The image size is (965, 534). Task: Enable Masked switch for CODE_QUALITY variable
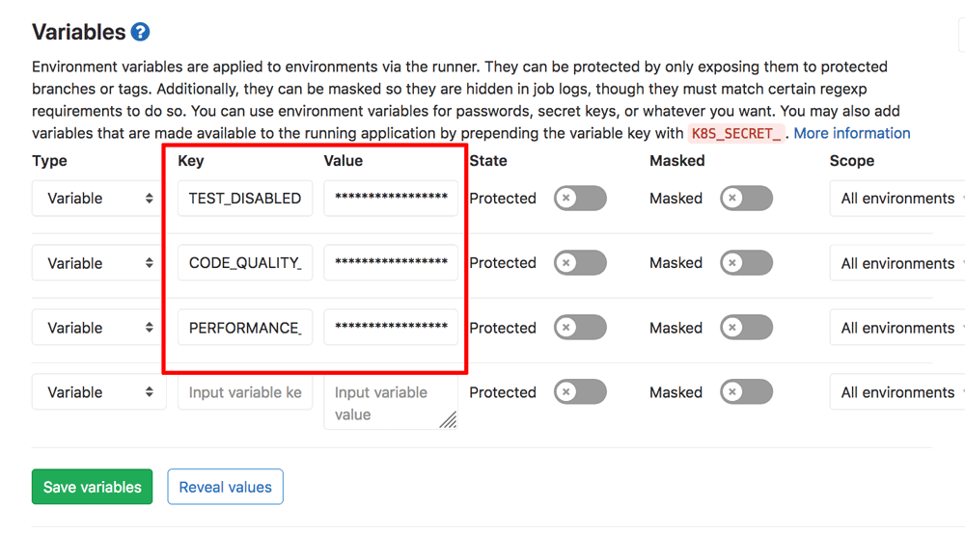746,263
